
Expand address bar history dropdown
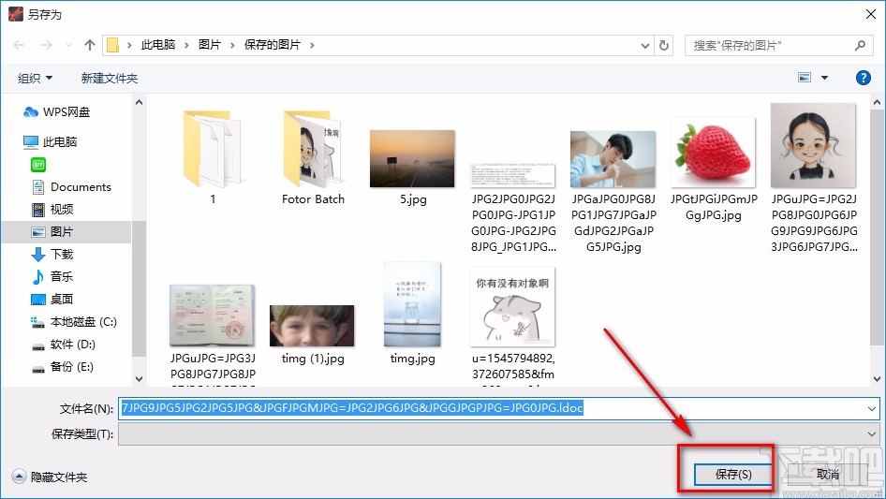coord(644,46)
